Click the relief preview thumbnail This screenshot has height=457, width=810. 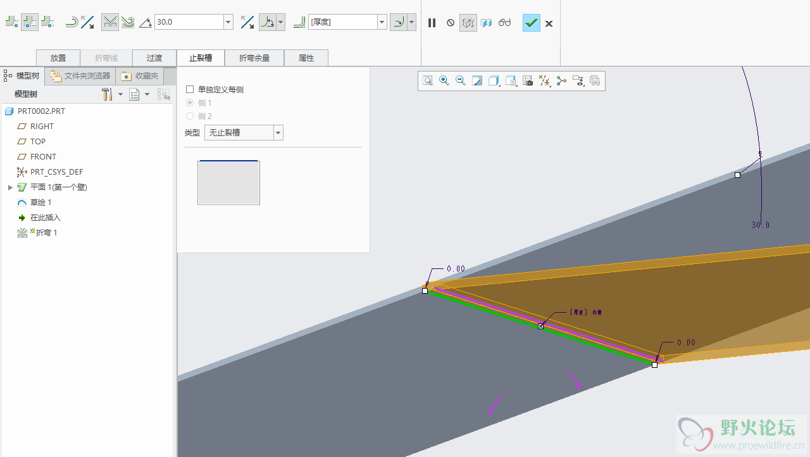tap(228, 182)
